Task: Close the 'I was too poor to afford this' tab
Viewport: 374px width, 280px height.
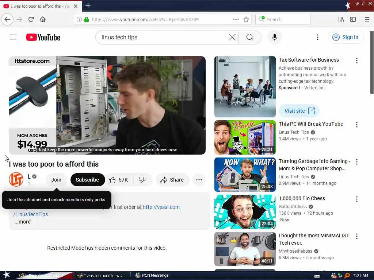Action: pos(76,6)
